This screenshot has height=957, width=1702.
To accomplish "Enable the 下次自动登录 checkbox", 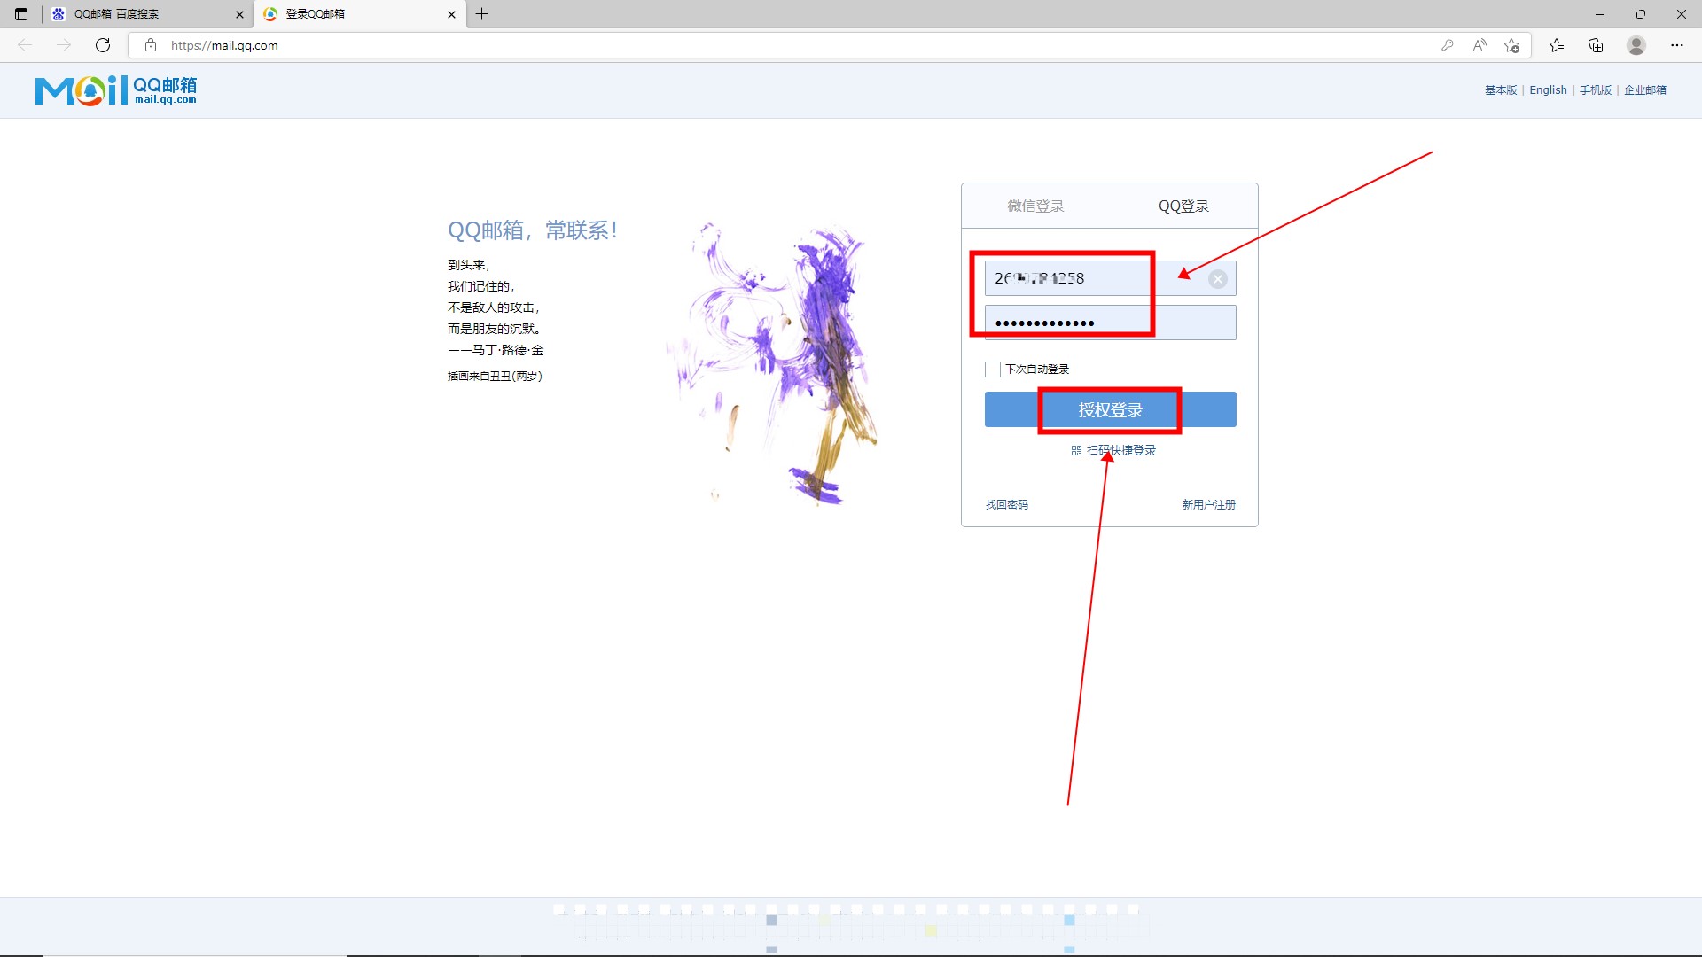I will (x=993, y=370).
